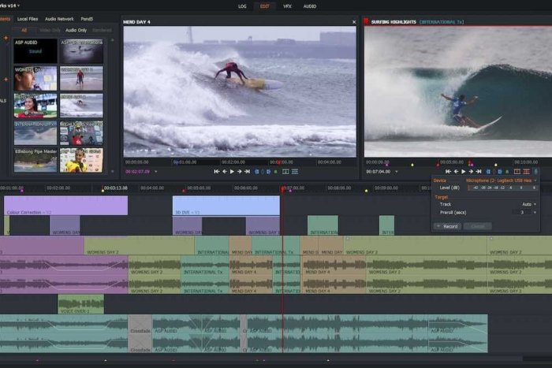552x368 pixels.
Task: Click the Record button
Action: coord(447,226)
